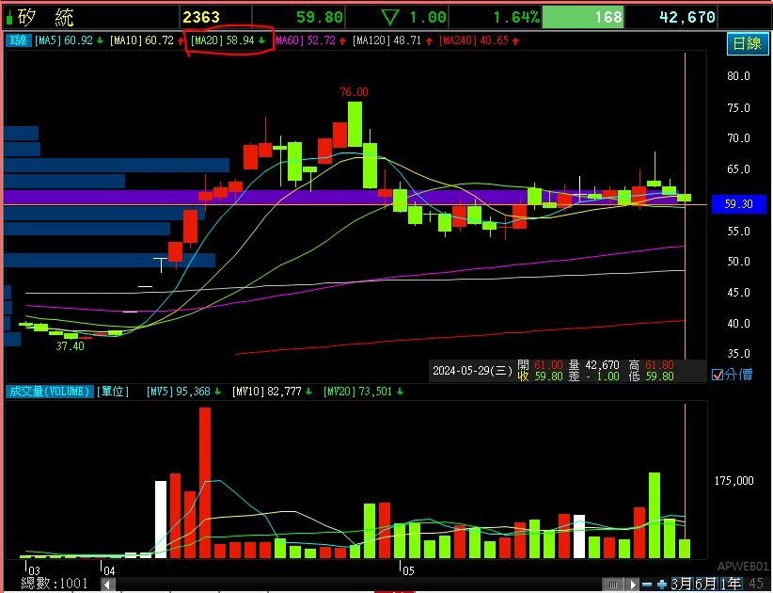Click the MA5 down arrow indicator
Image resolution: width=773 pixels, height=593 pixels.
coord(100,40)
